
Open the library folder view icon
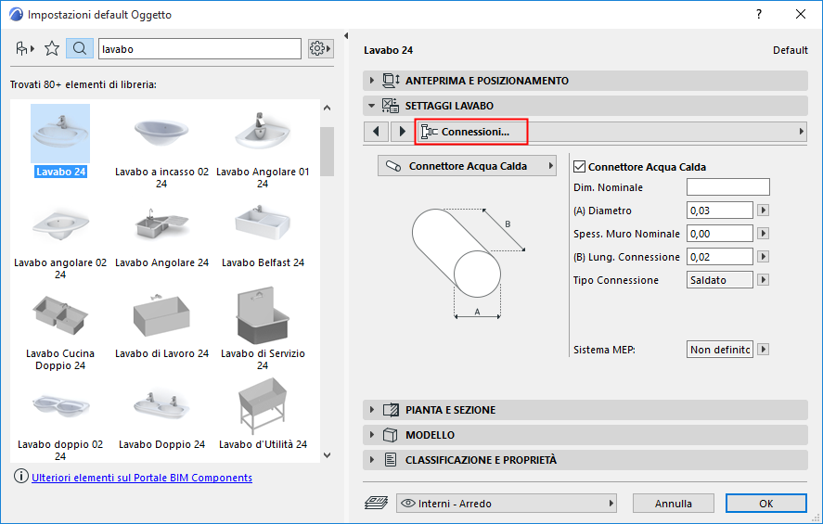pyautogui.click(x=24, y=49)
